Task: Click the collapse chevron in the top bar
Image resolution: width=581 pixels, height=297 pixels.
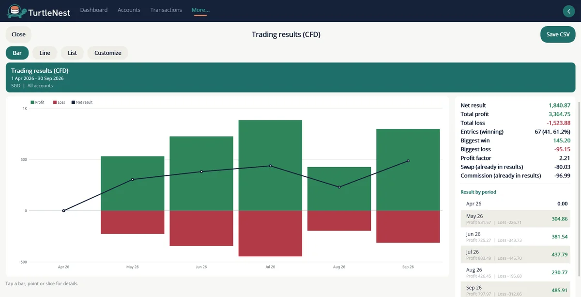Action: [568, 11]
